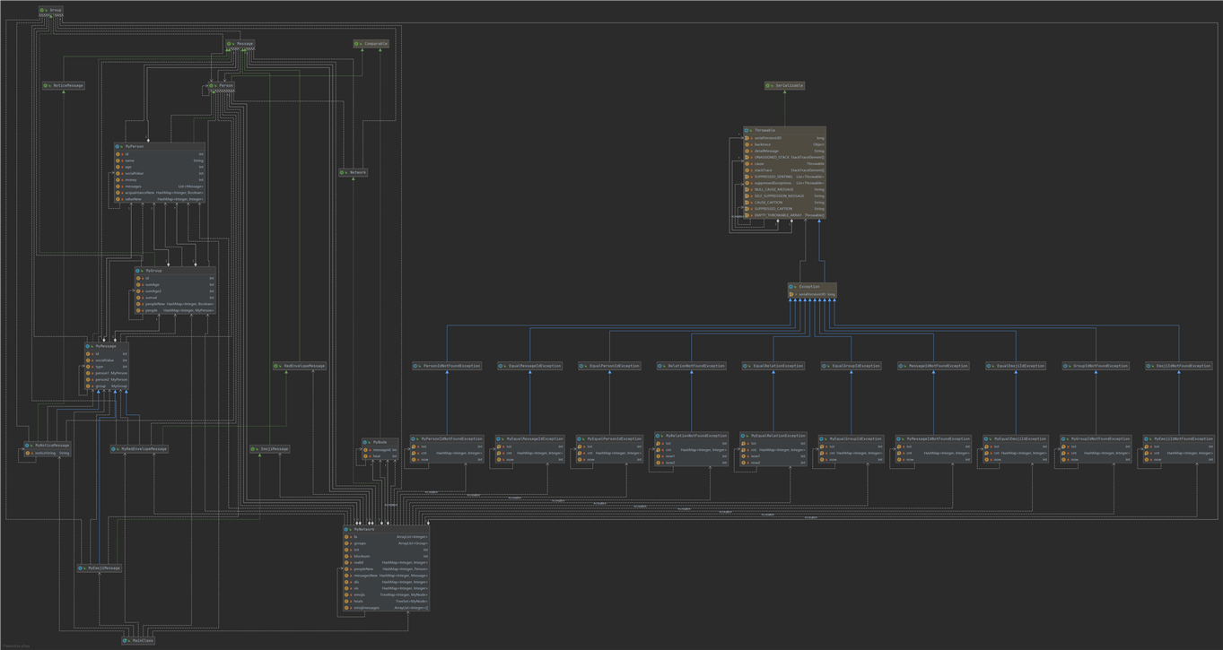Select the MyPerson class header
The height and width of the screenshot is (650, 1223).
(160, 146)
